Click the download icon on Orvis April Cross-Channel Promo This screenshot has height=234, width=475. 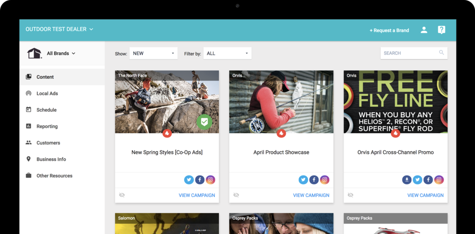407,180
